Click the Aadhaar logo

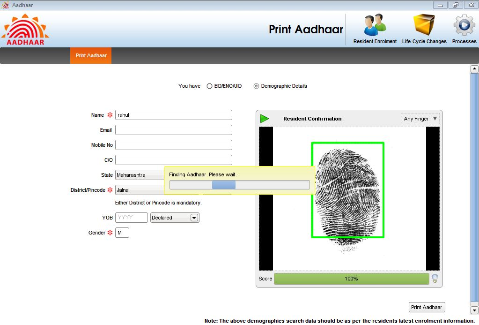click(x=25, y=30)
